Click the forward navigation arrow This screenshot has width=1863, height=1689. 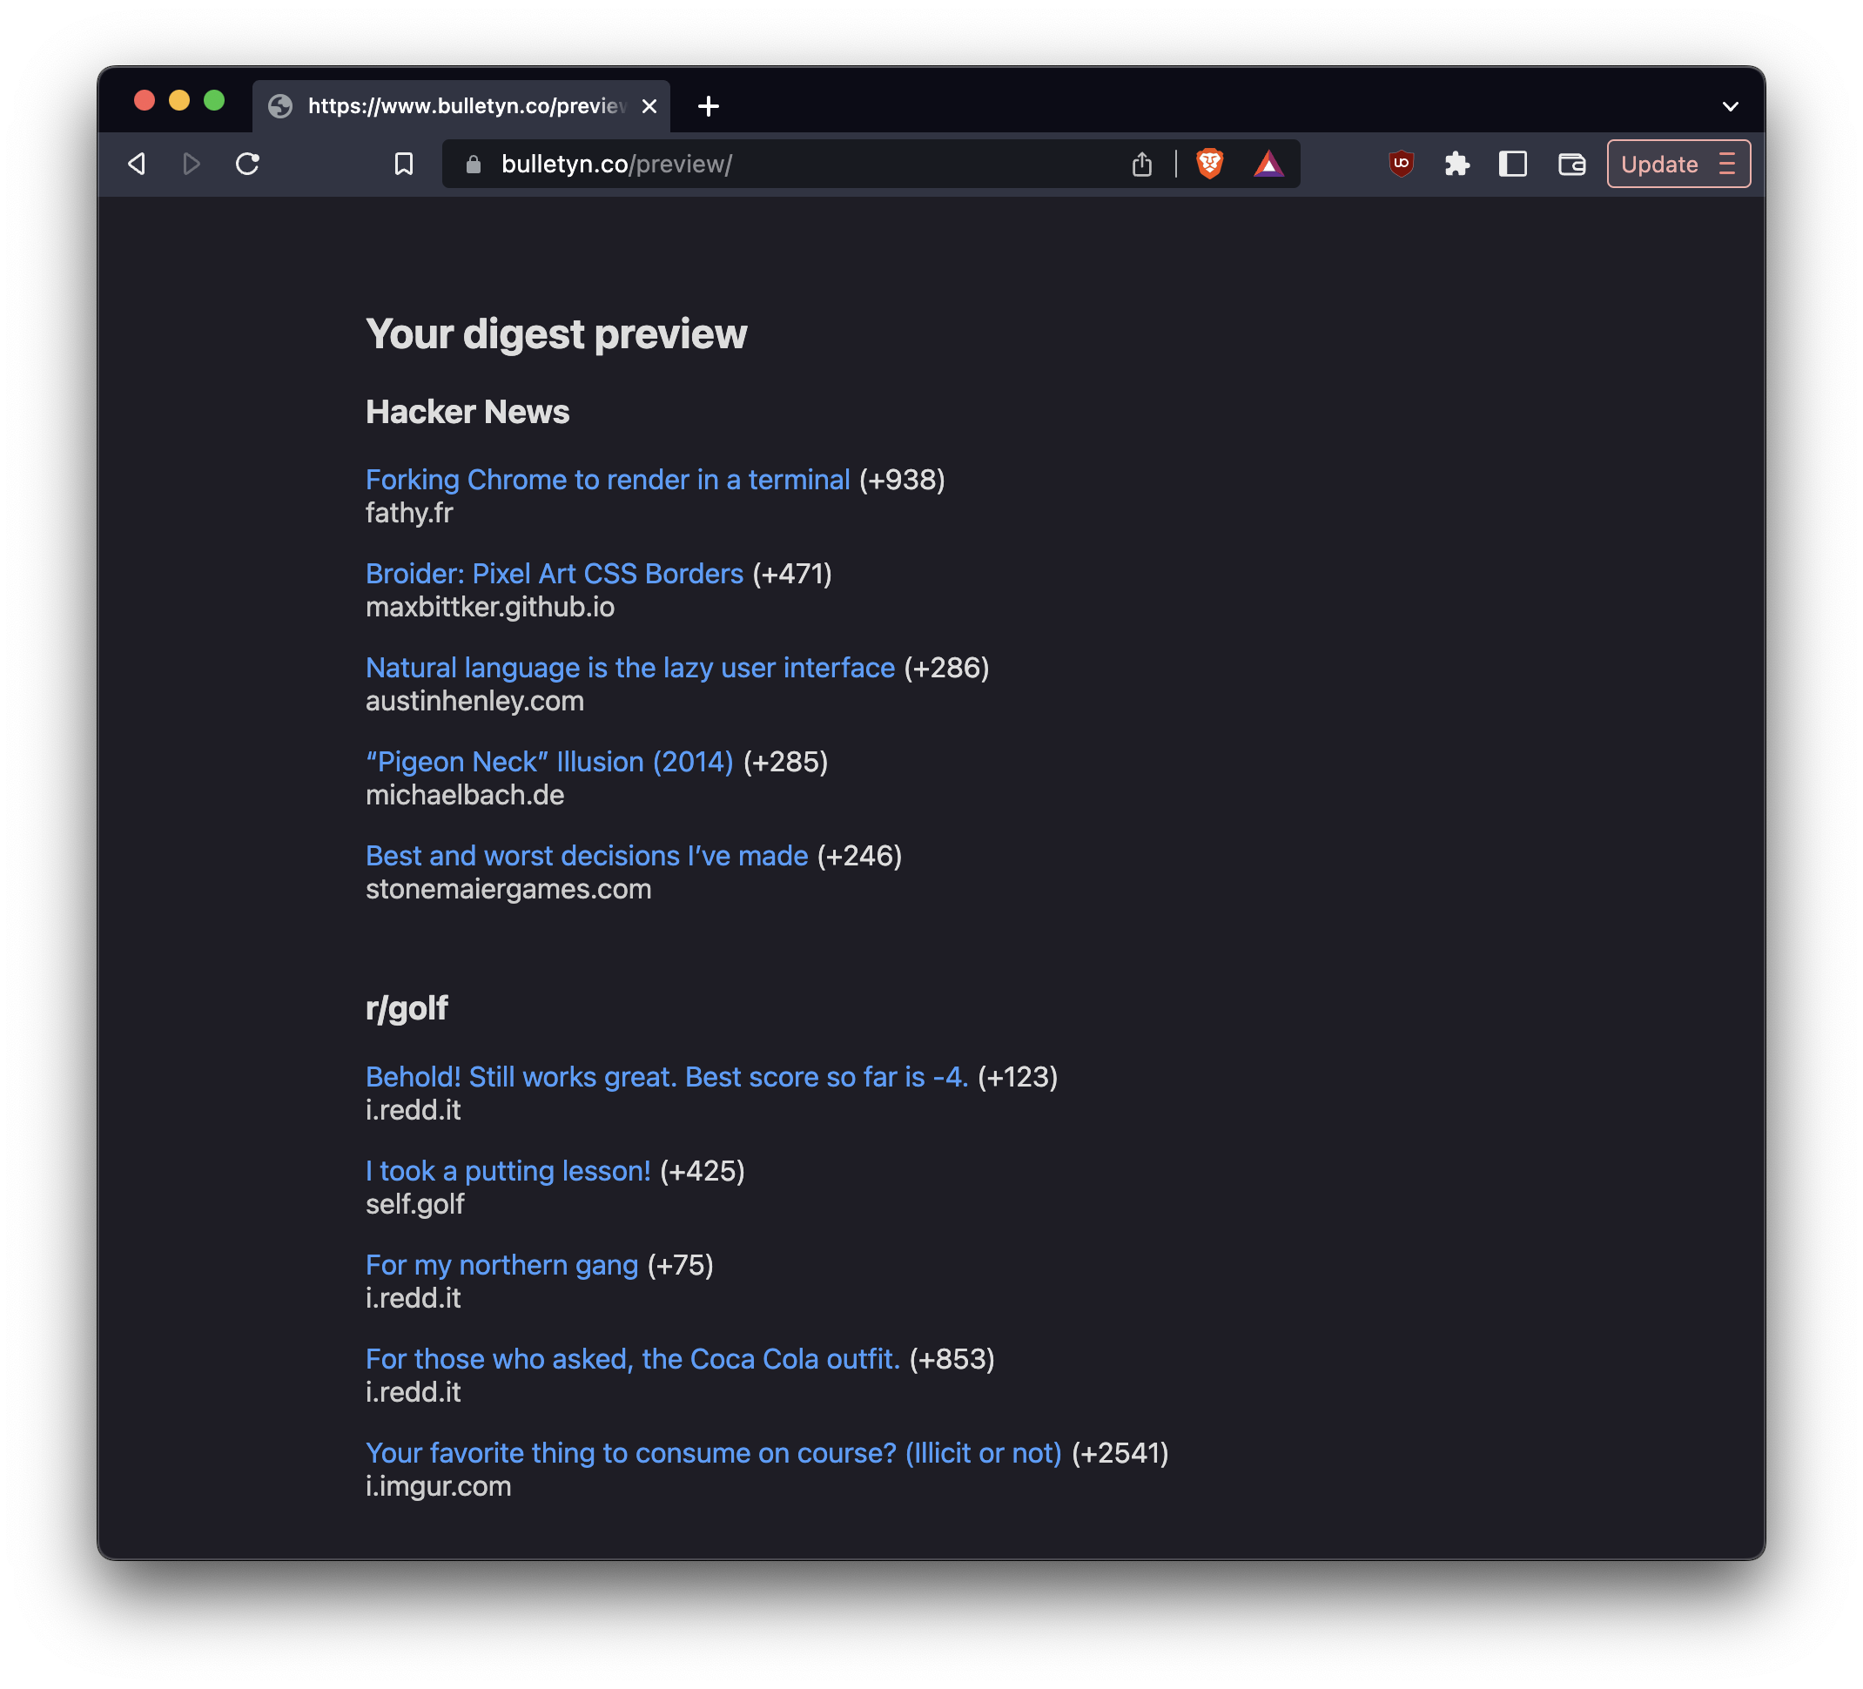coord(192,165)
